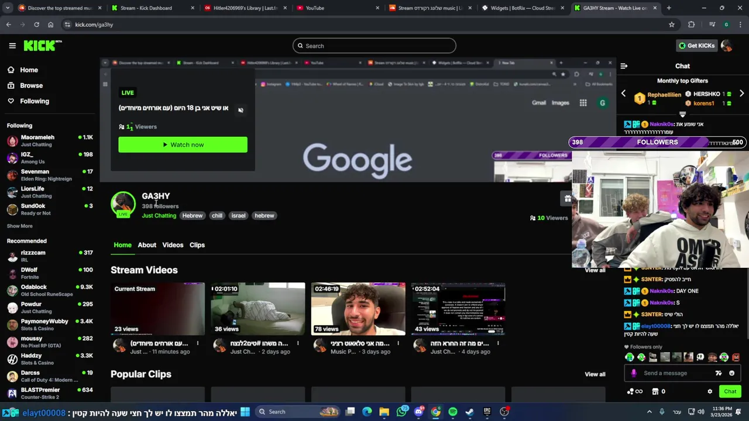Switch to the About tab
The image size is (749, 421).
[x=147, y=245]
